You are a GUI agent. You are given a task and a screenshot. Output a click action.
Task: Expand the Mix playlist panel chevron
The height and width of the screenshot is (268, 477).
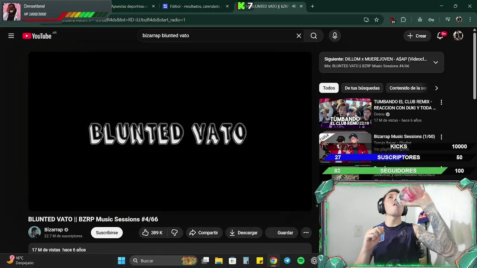(436, 62)
